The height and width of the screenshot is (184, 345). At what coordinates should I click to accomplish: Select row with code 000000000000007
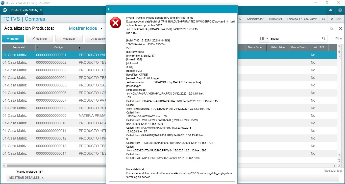pos(169,100)
